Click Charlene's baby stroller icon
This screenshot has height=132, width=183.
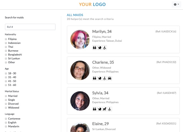coord(100,78)
